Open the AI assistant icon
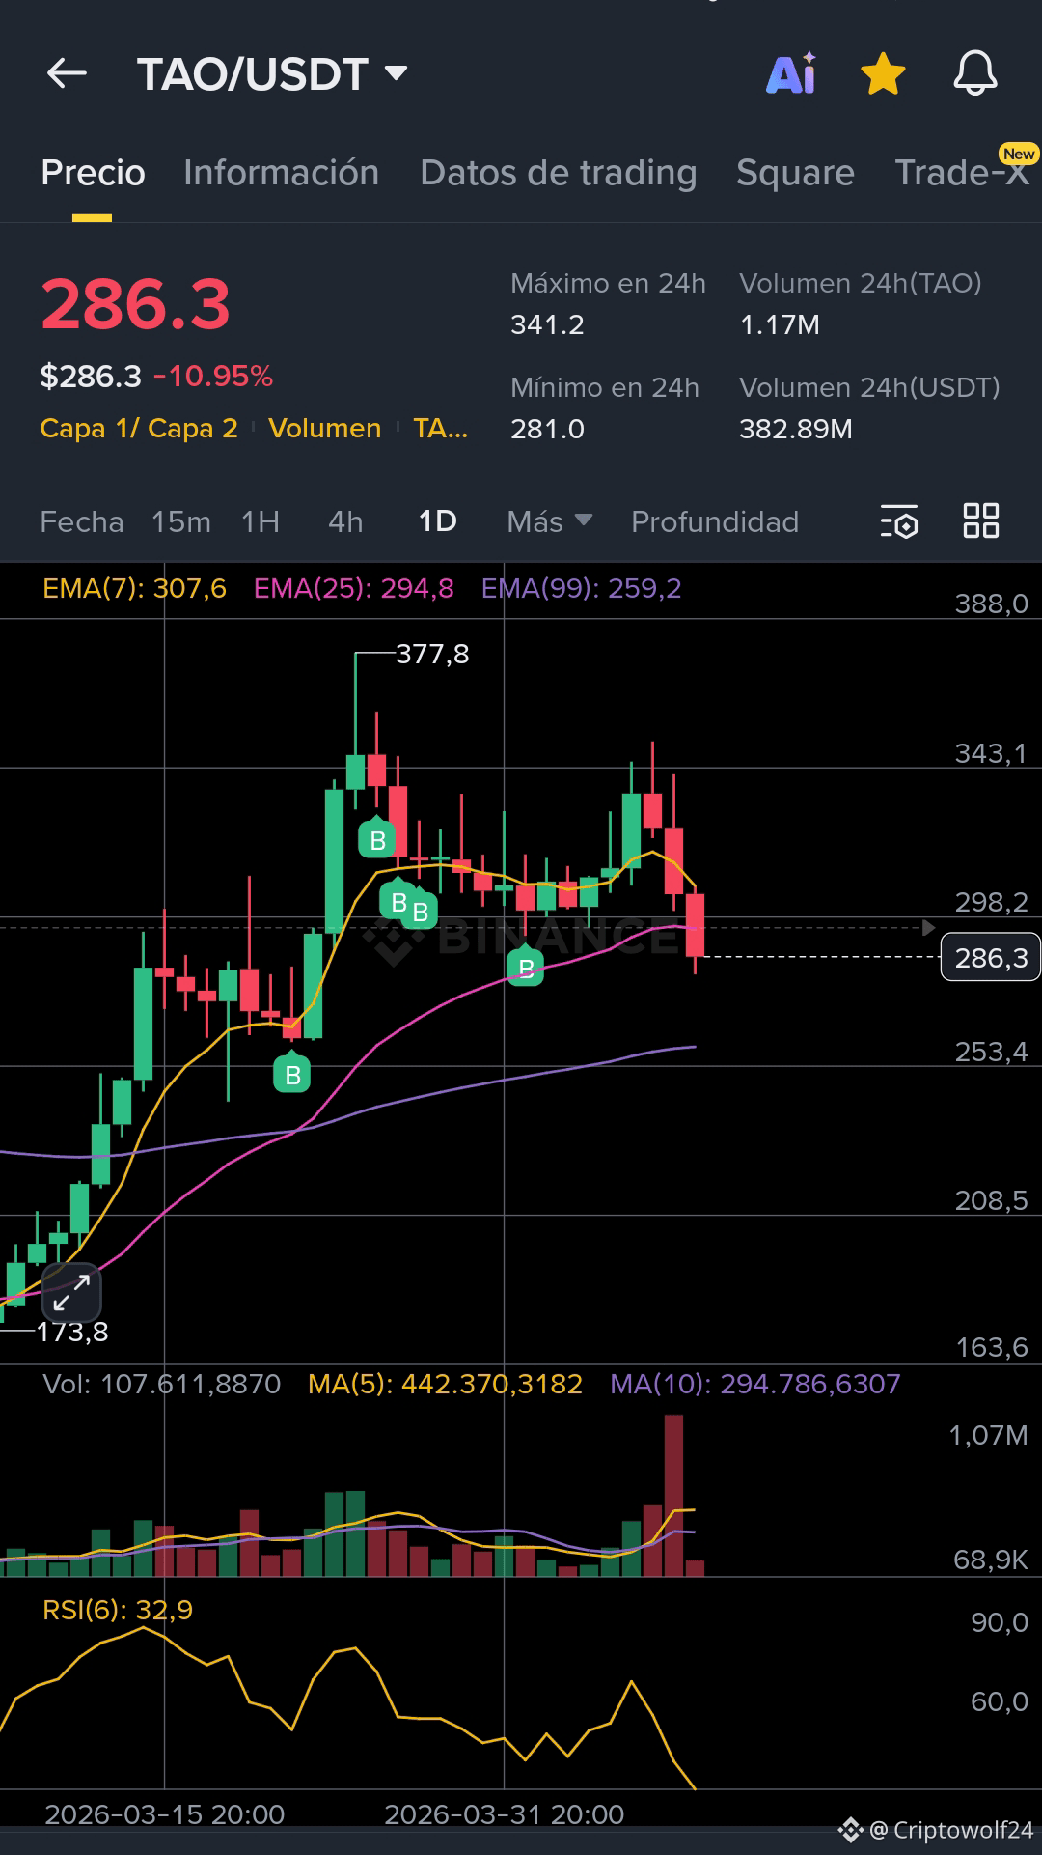 [791, 73]
